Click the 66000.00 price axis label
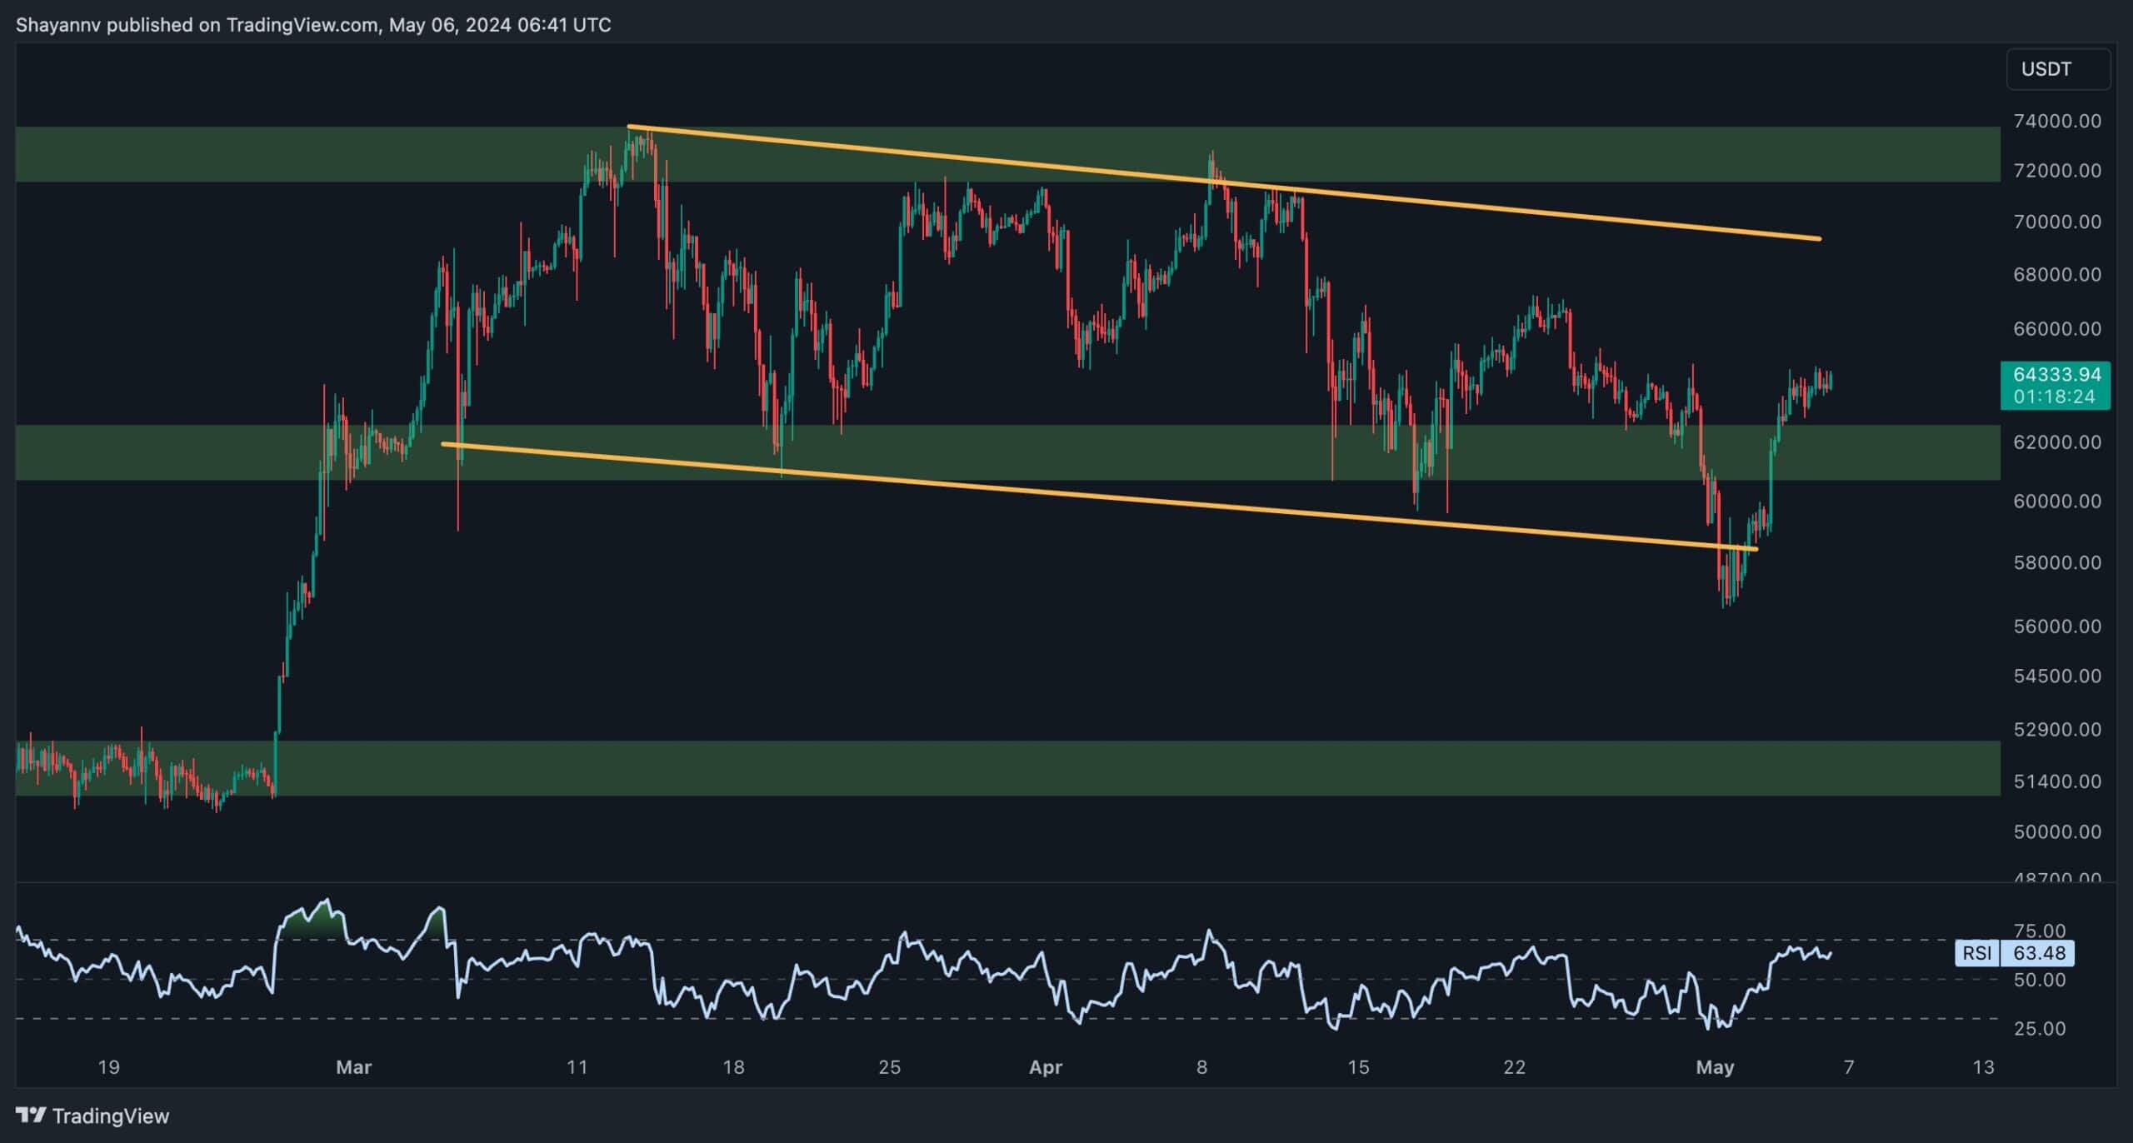Image resolution: width=2133 pixels, height=1143 pixels. click(x=2057, y=328)
